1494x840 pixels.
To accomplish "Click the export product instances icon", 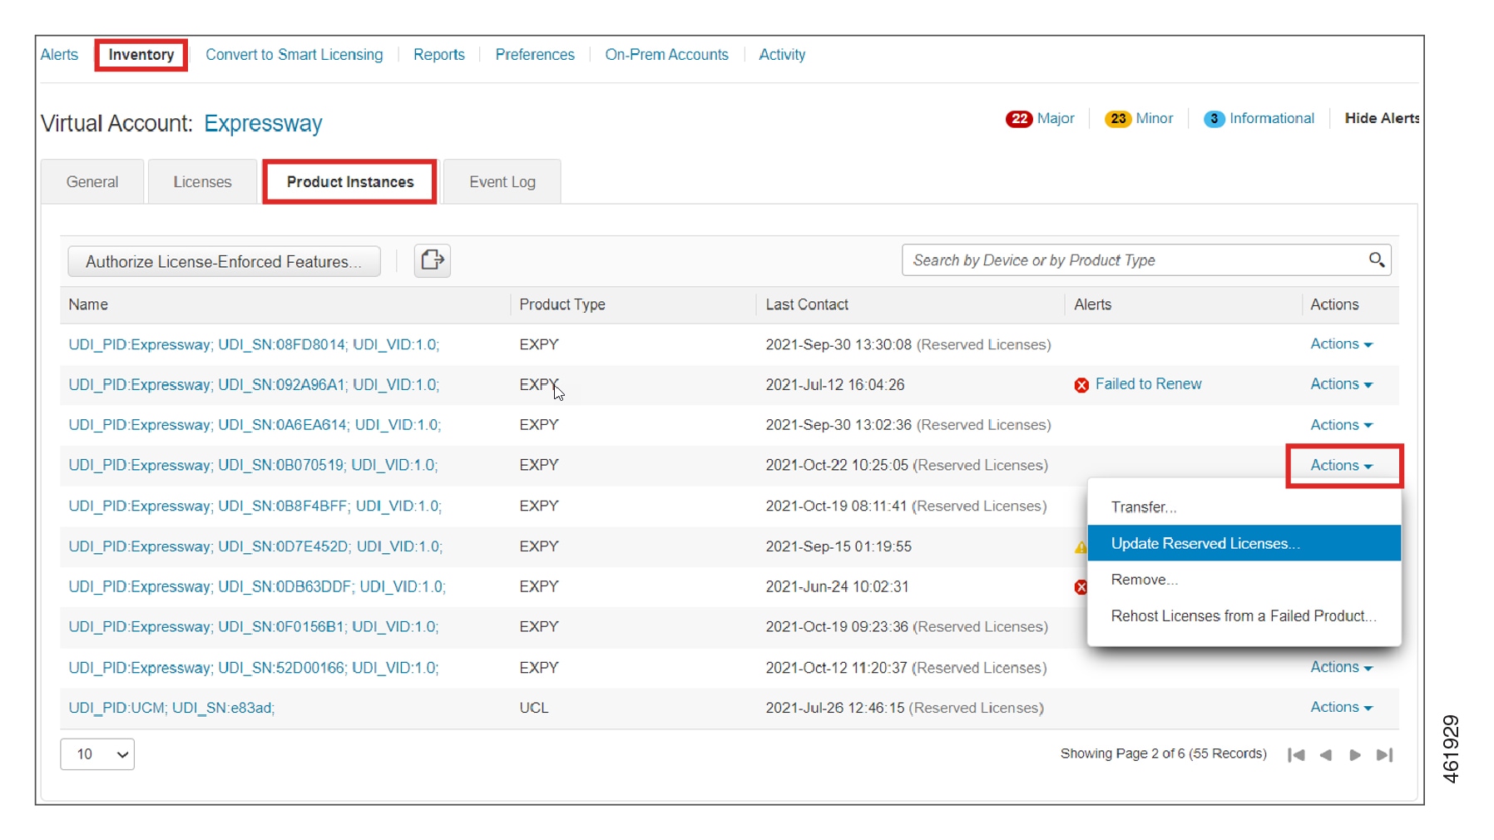I will pyautogui.click(x=432, y=260).
